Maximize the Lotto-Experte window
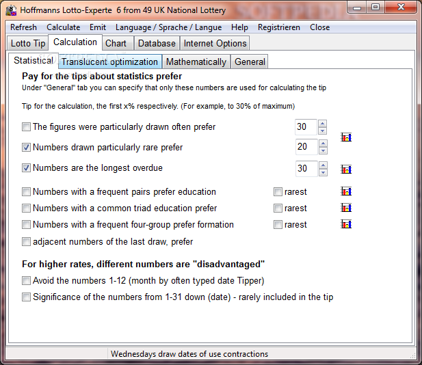 (x=375, y=8)
